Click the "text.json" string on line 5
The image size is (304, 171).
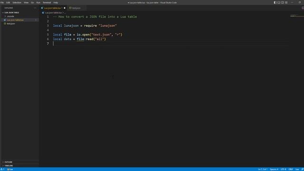pyautogui.click(x=101, y=35)
